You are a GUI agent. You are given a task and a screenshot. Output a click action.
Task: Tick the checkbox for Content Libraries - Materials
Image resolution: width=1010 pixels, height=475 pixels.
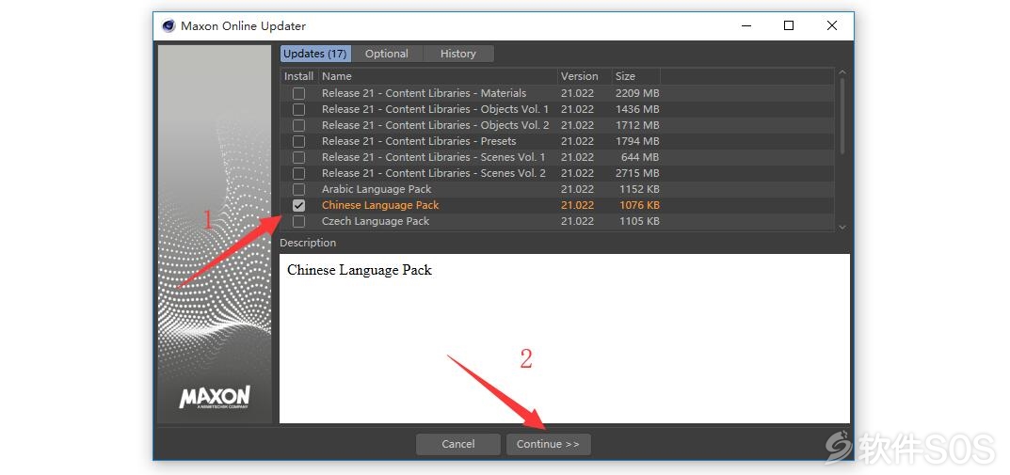(299, 93)
